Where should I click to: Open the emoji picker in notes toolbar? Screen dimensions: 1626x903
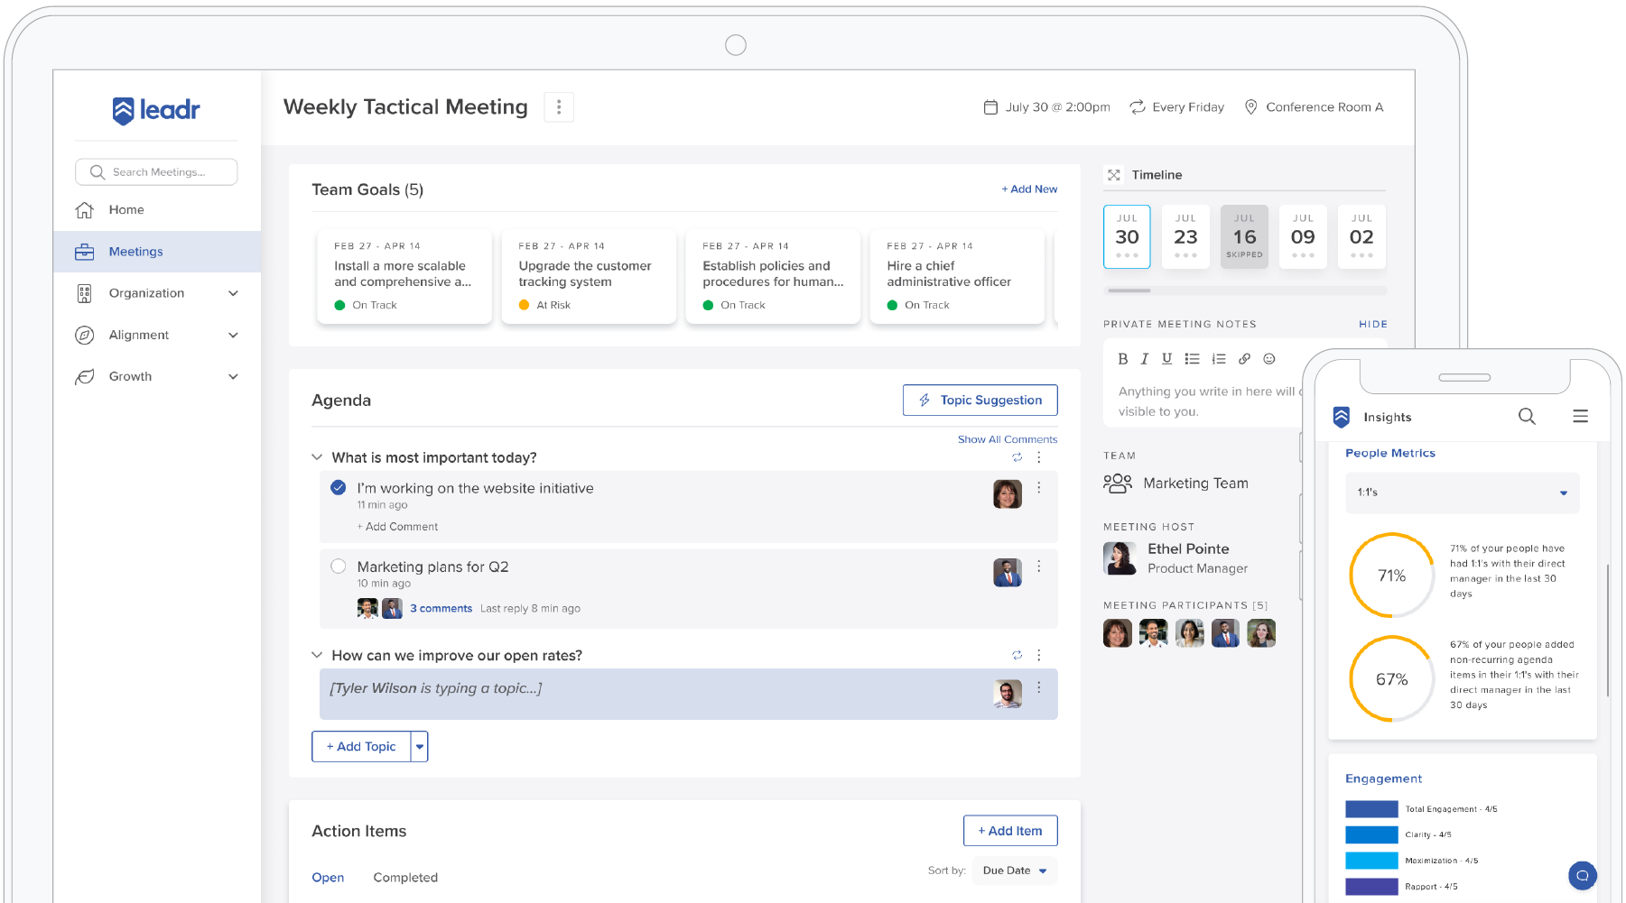tap(1269, 359)
